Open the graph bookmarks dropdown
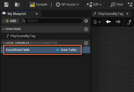 (97, 22)
